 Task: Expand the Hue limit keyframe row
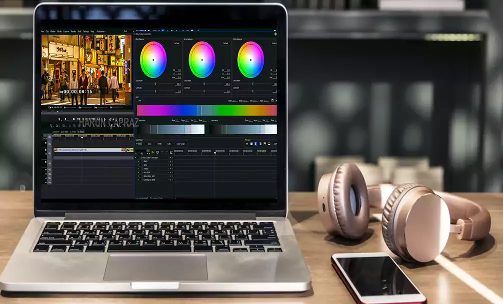pos(139,172)
